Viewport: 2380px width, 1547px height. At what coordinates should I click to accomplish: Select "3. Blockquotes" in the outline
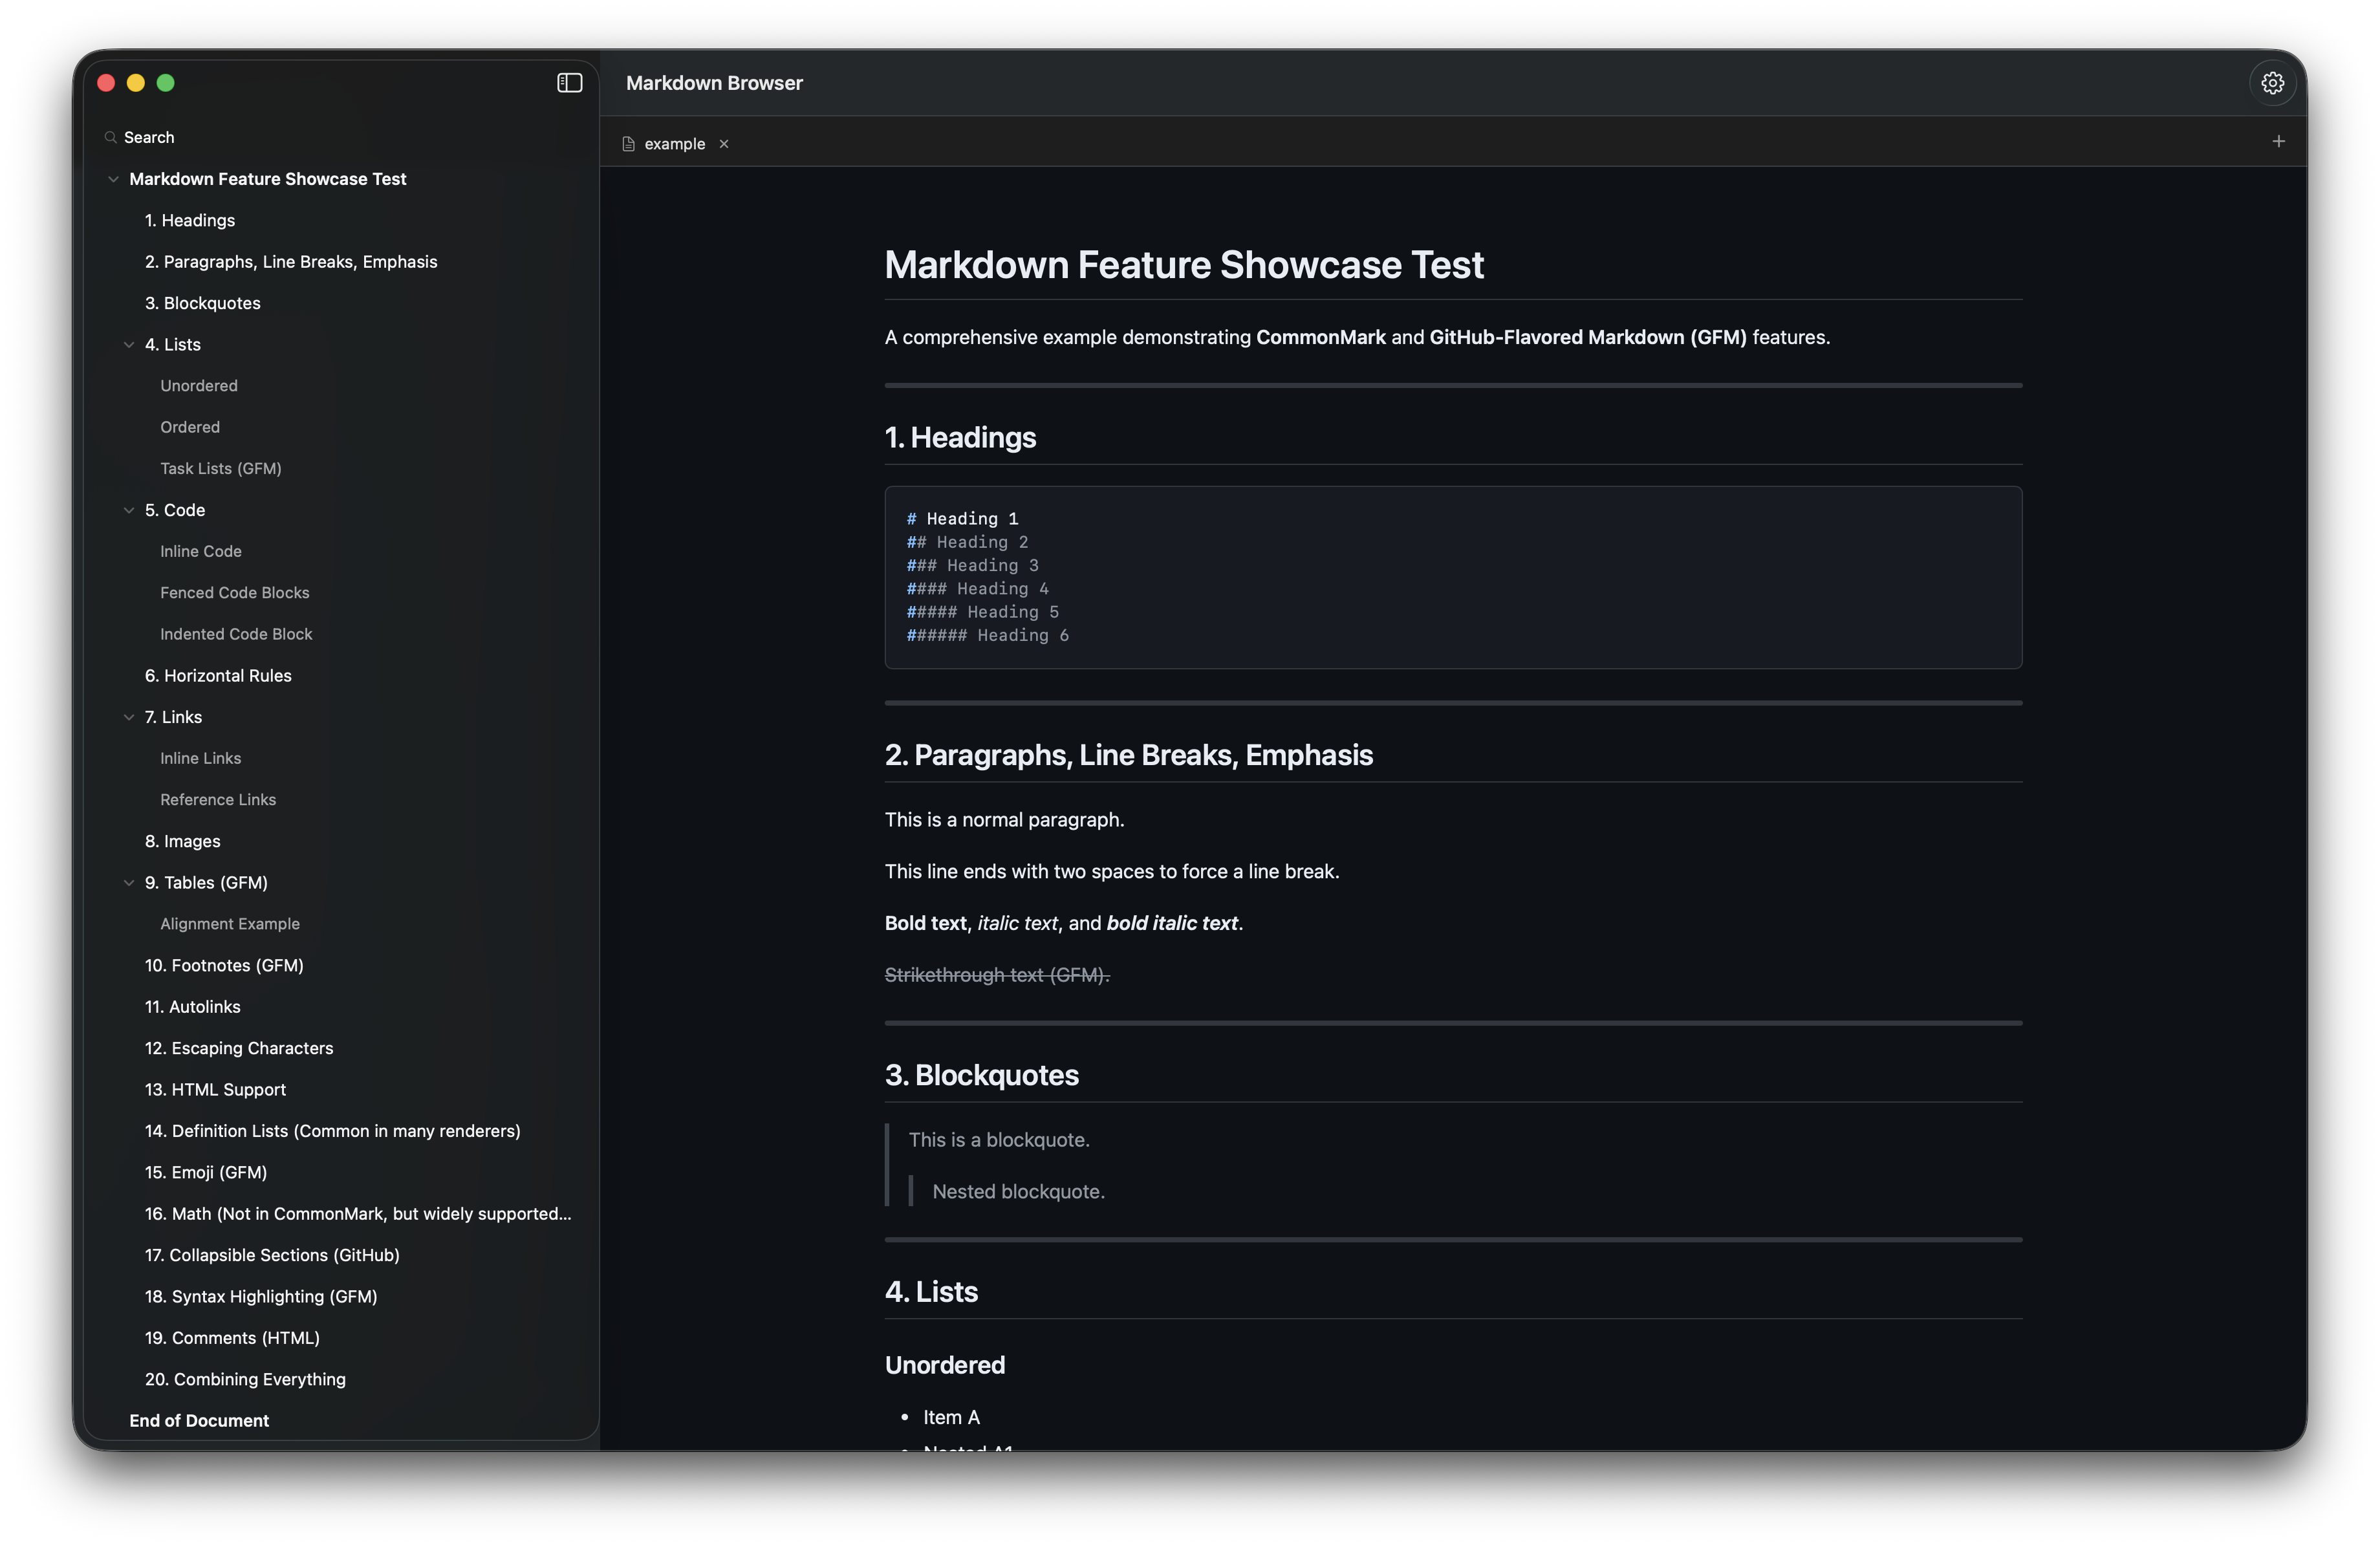click(203, 302)
